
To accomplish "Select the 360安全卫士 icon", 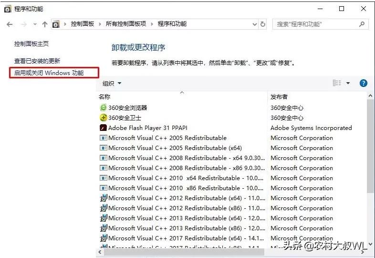I will click(x=103, y=118).
